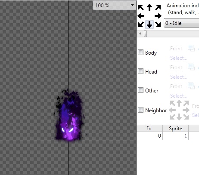Enable the Other reference checkbox
Screen dimensions: 199x175
pyautogui.click(x=140, y=90)
